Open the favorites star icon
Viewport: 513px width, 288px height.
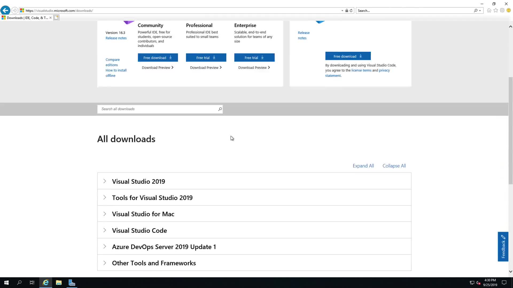tap(496, 10)
